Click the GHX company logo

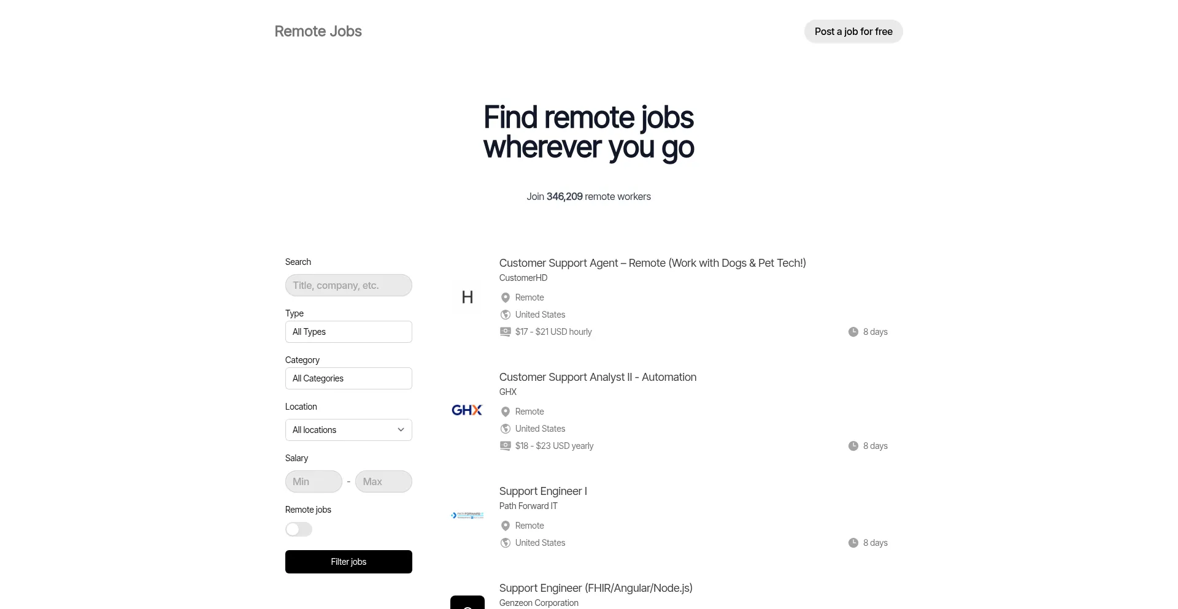pyautogui.click(x=467, y=410)
